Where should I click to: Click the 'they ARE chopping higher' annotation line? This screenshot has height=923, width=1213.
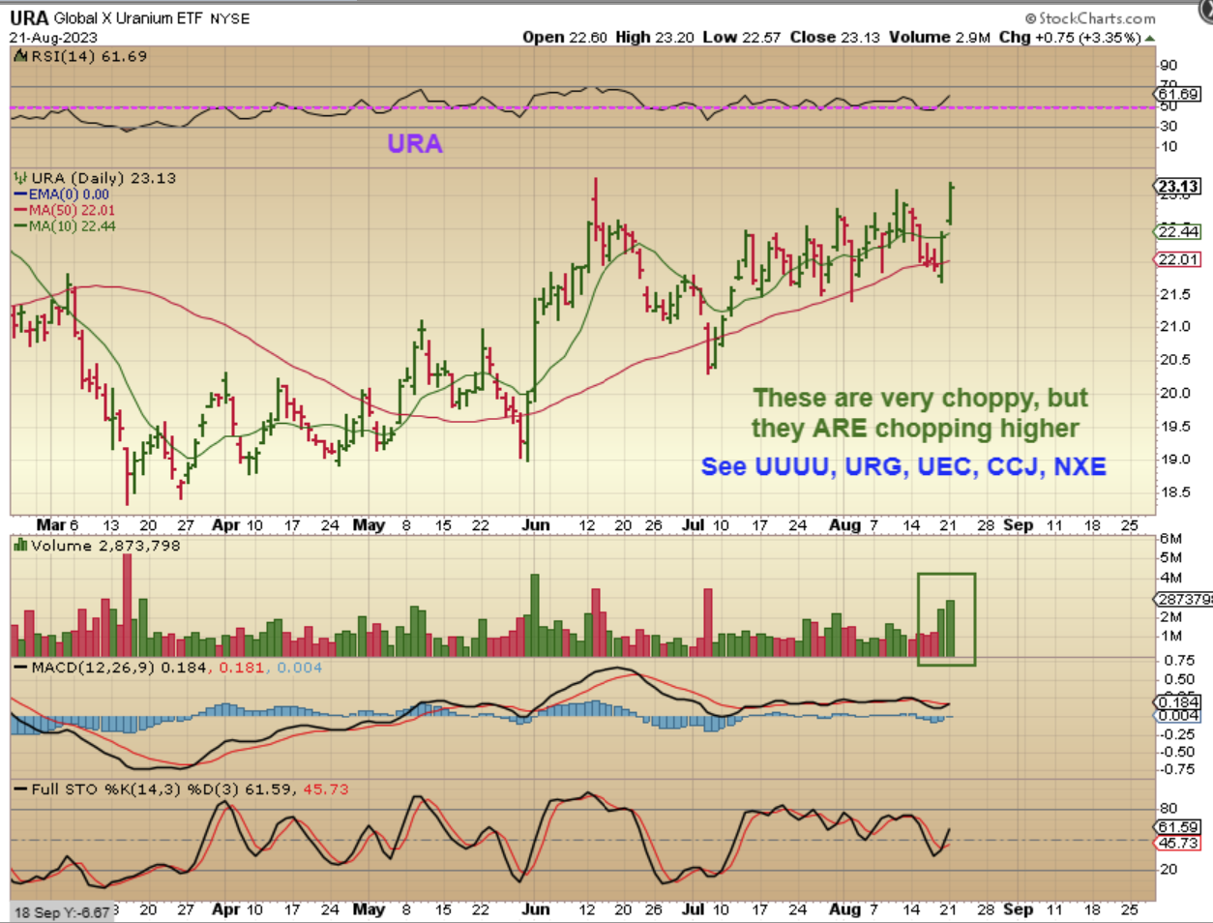[915, 429]
